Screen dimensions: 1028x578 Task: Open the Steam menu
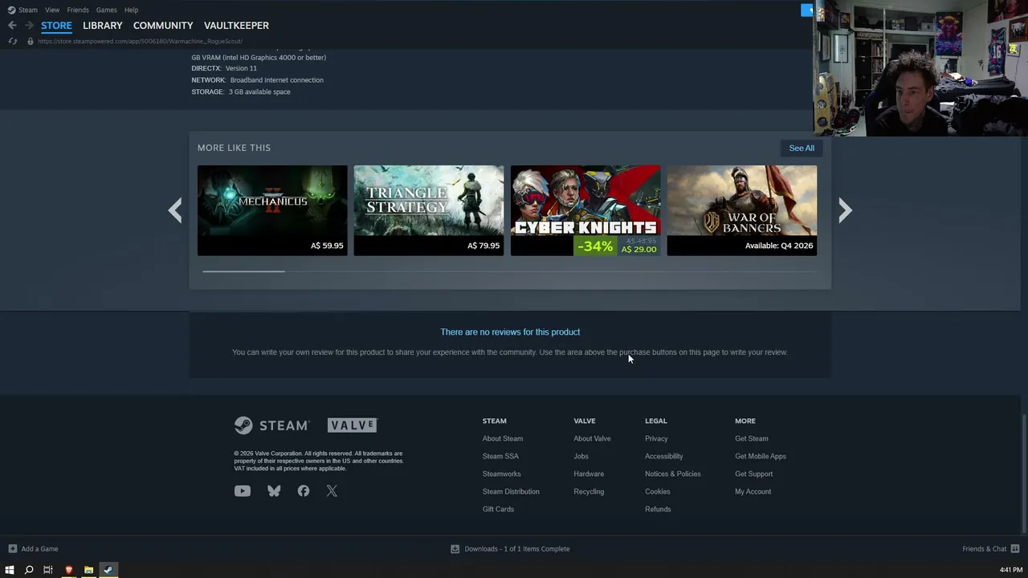tap(28, 10)
